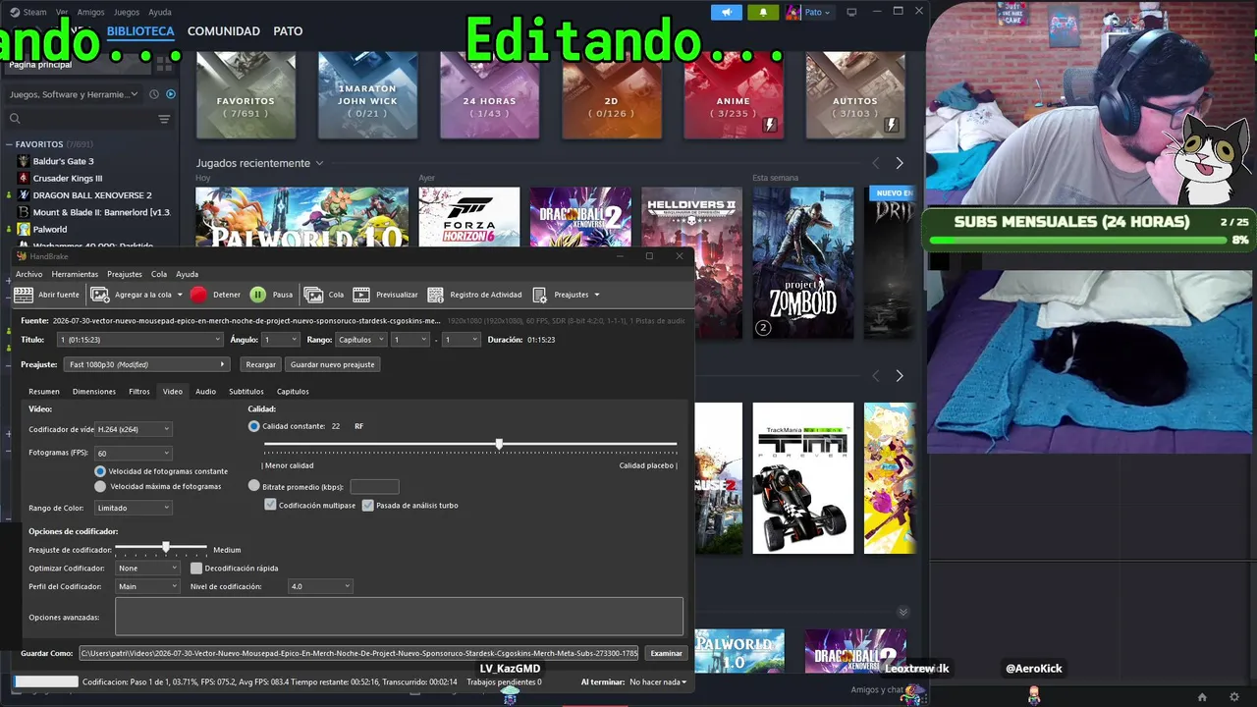
Task: Switch to the Subtítulos tab
Action: coord(246,392)
